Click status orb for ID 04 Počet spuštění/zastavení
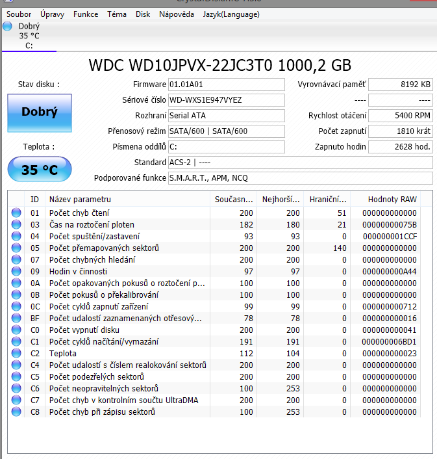 [x=16, y=236]
